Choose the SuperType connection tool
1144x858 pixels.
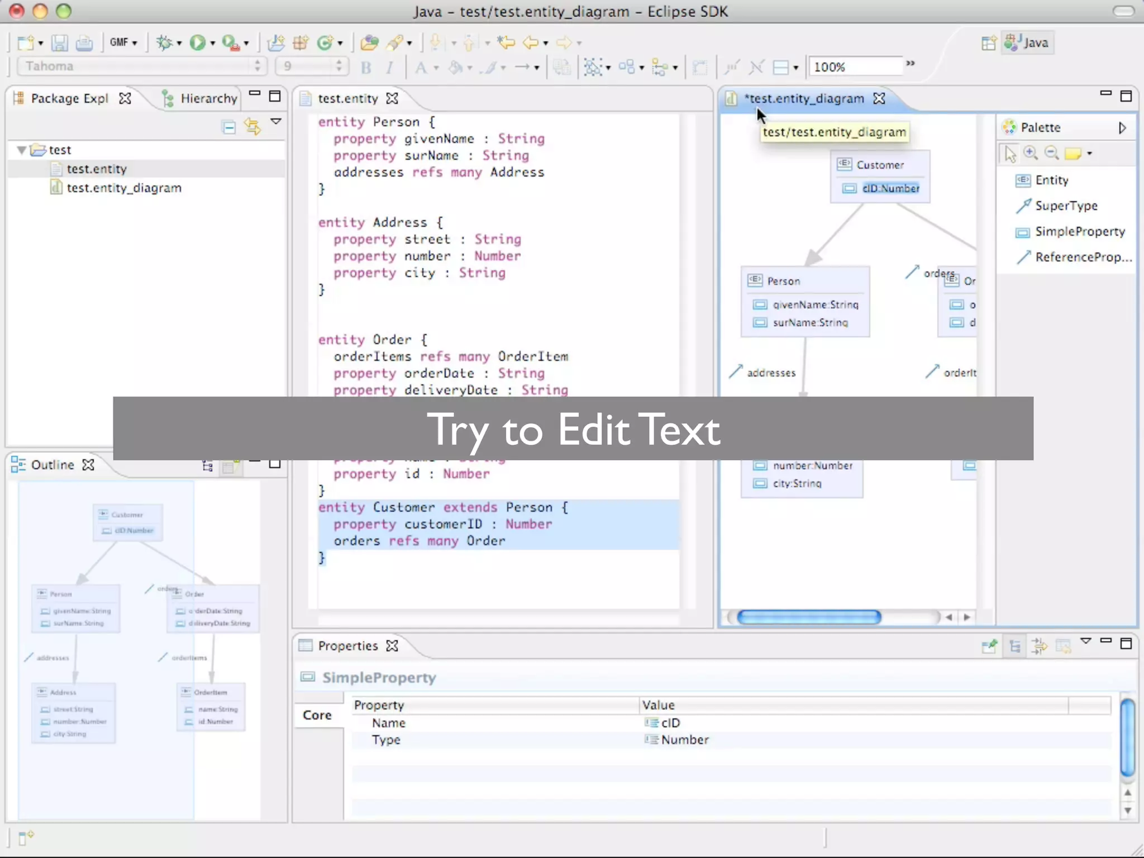pos(1065,206)
